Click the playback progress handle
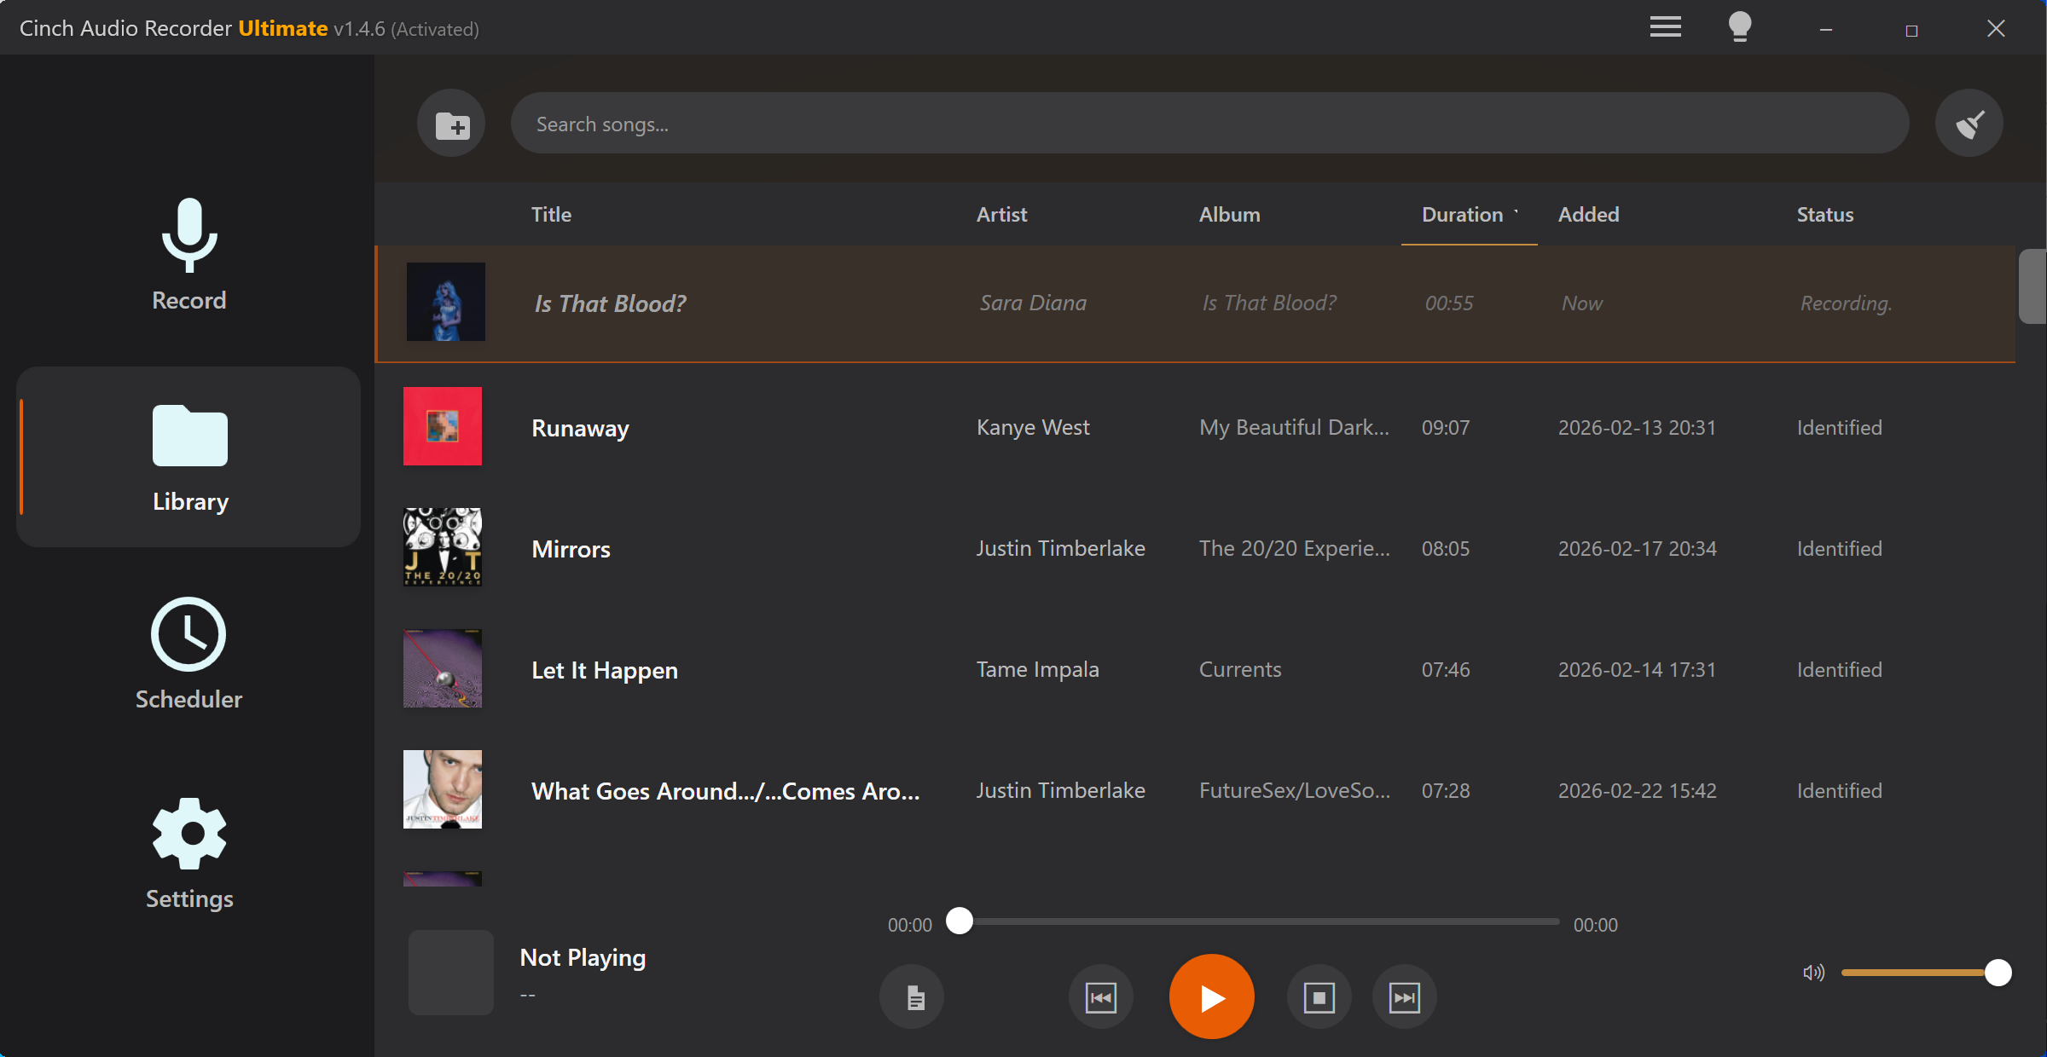This screenshot has width=2047, height=1057. point(960,921)
